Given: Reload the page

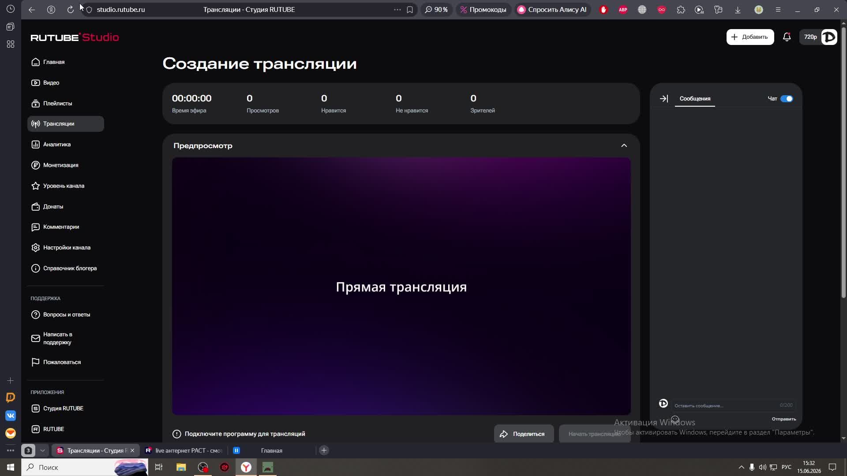Looking at the screenshot, I should click(x=71, y=10).
